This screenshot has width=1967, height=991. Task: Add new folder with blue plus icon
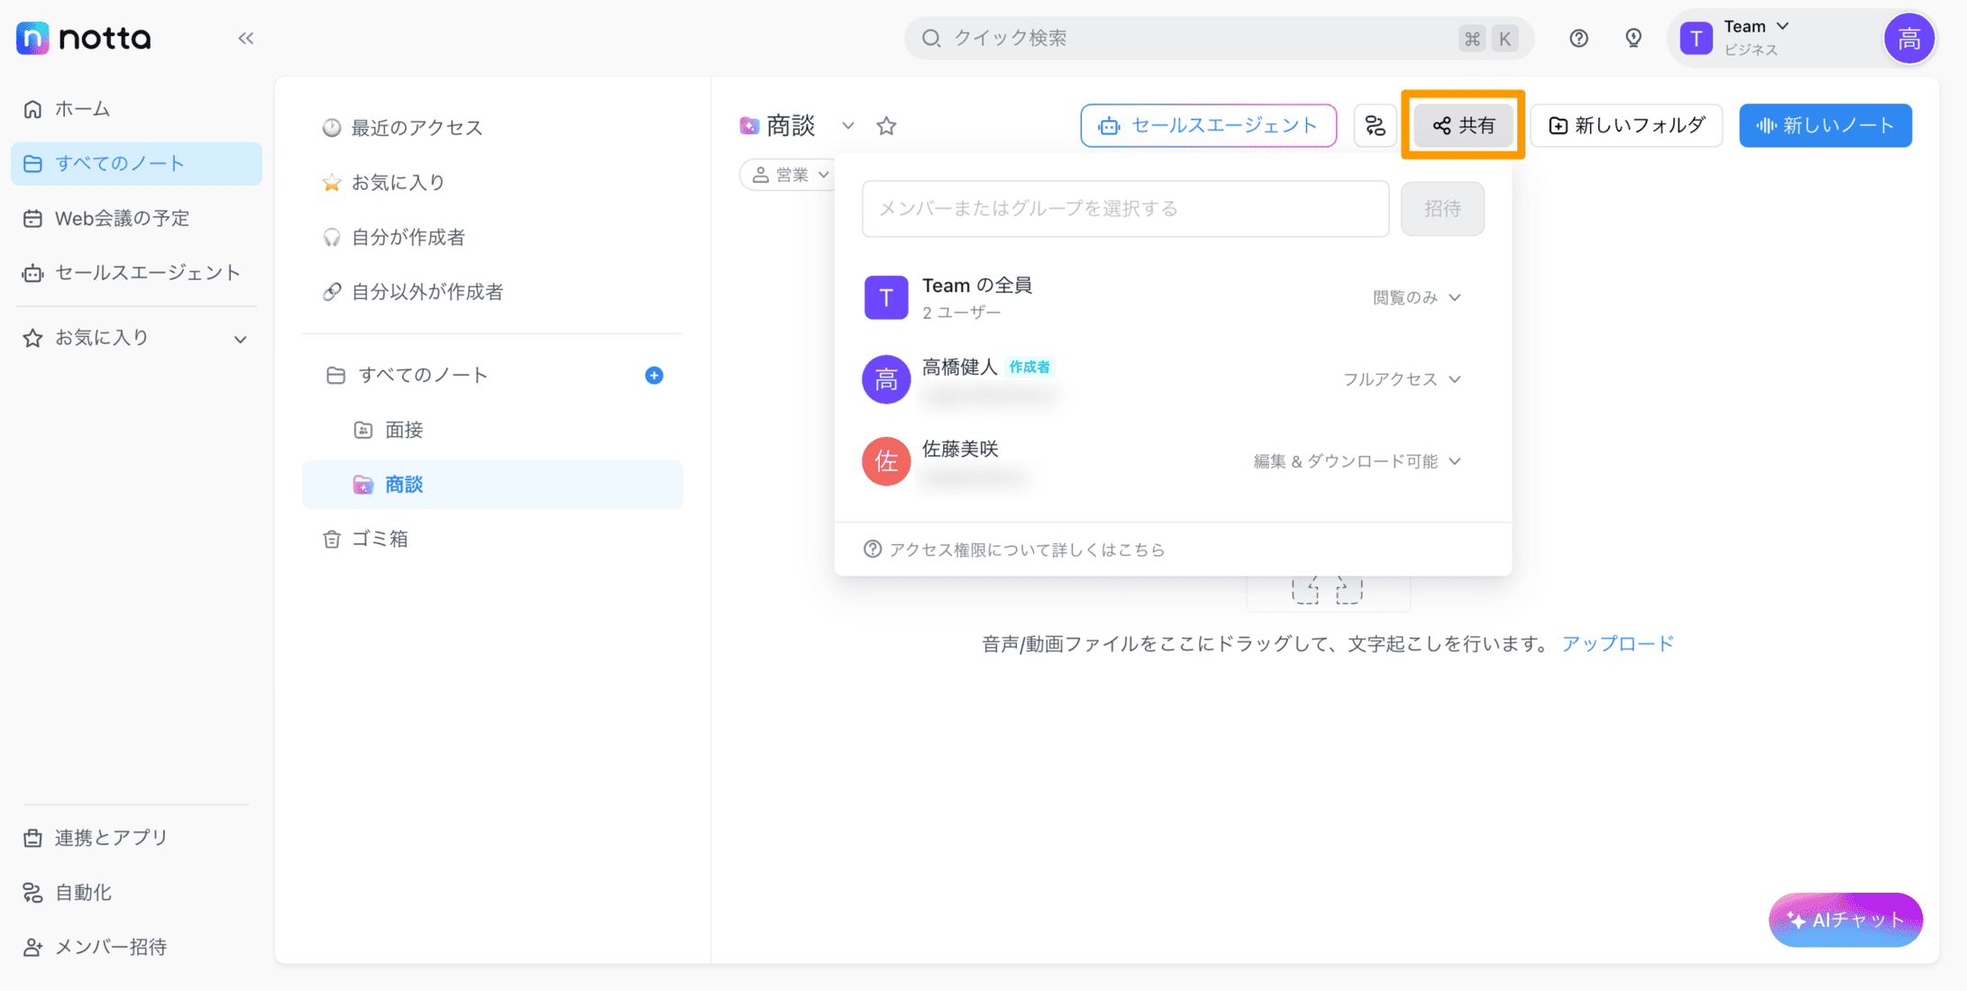pyautogui.click(x=654, y=376)
